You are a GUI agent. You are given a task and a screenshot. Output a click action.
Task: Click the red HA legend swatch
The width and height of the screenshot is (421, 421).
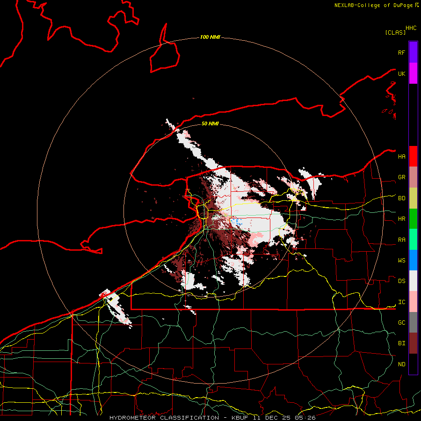(x=413, y=156)
